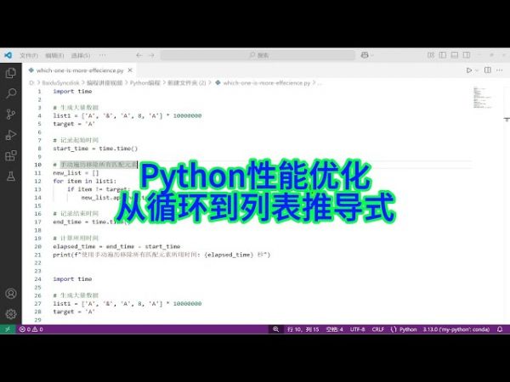Open the editor More Actions ellipsis
The height and width of the screenshot is (382, 510).
(x=500, y=70)
